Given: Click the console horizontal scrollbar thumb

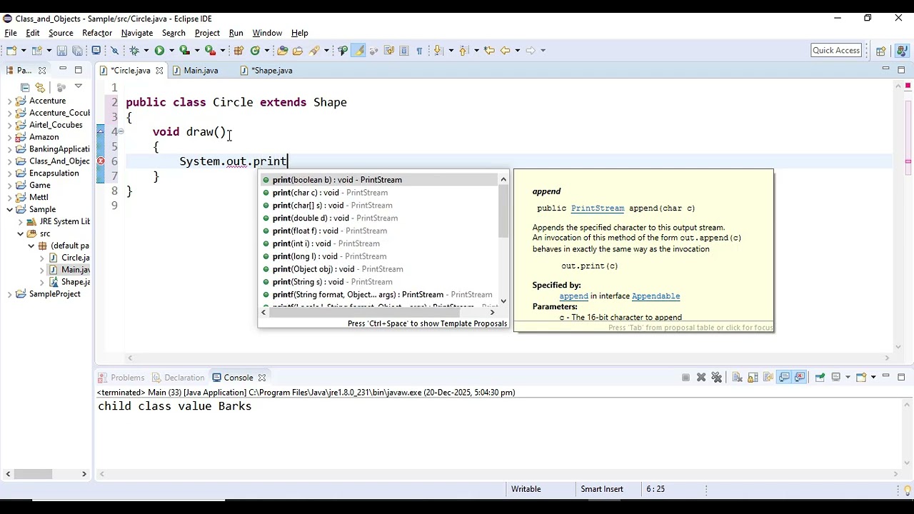Looking at the screenshot, I should 33,474.
